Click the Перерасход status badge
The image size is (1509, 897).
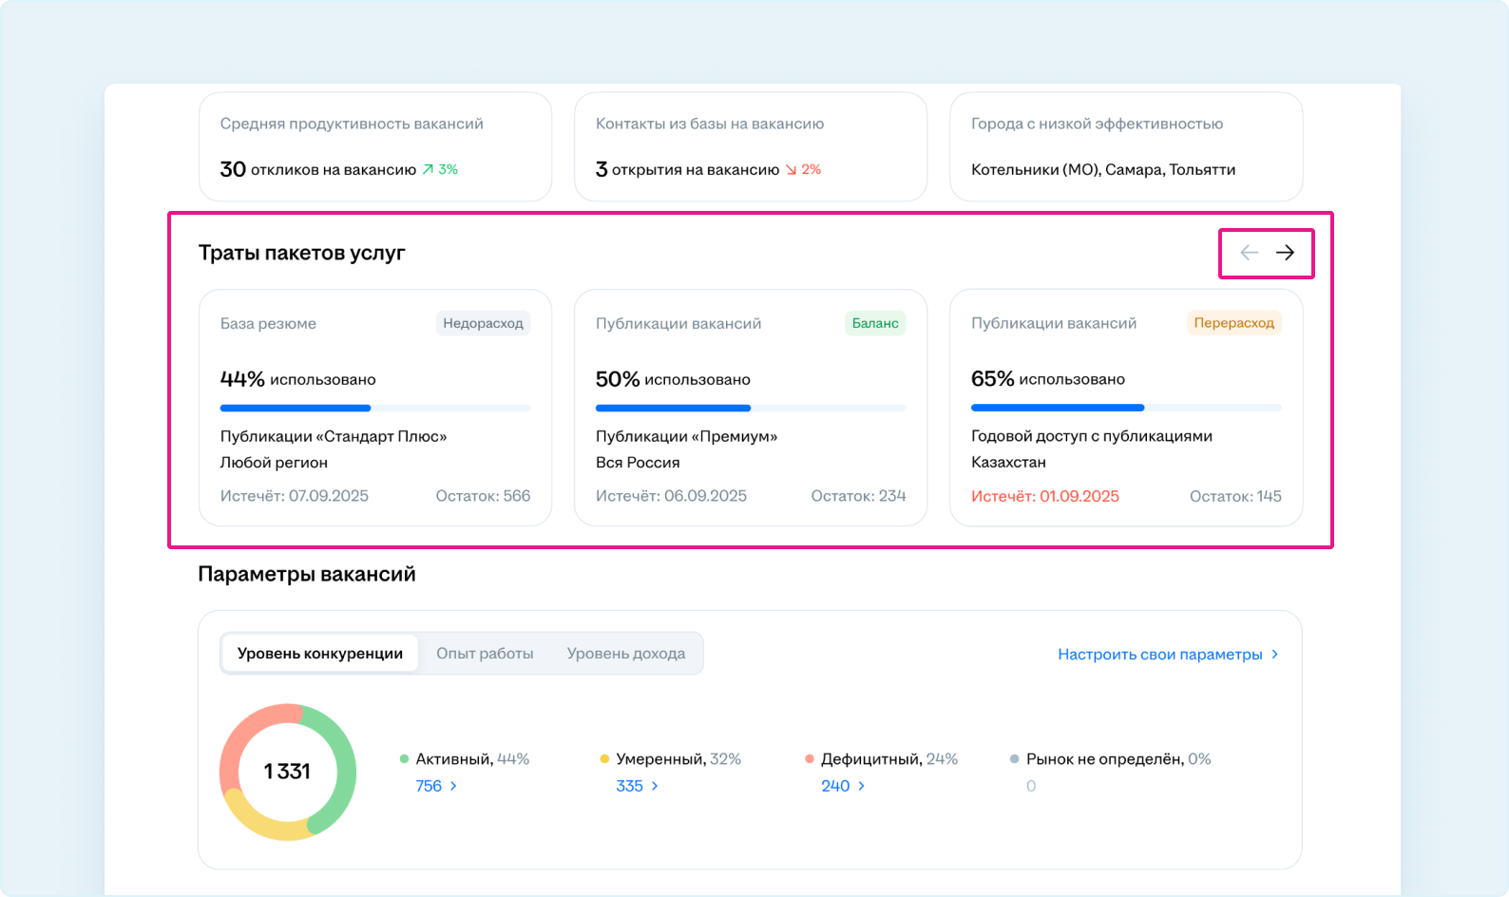1233,323
